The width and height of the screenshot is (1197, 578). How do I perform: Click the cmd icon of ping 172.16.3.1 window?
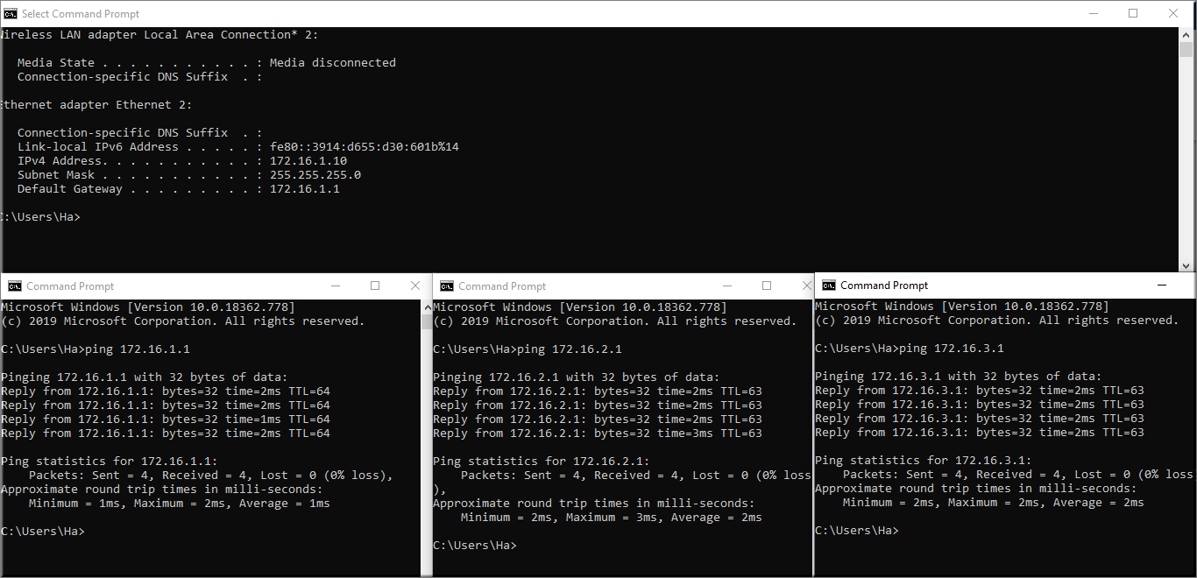click(x=828, y=285)
